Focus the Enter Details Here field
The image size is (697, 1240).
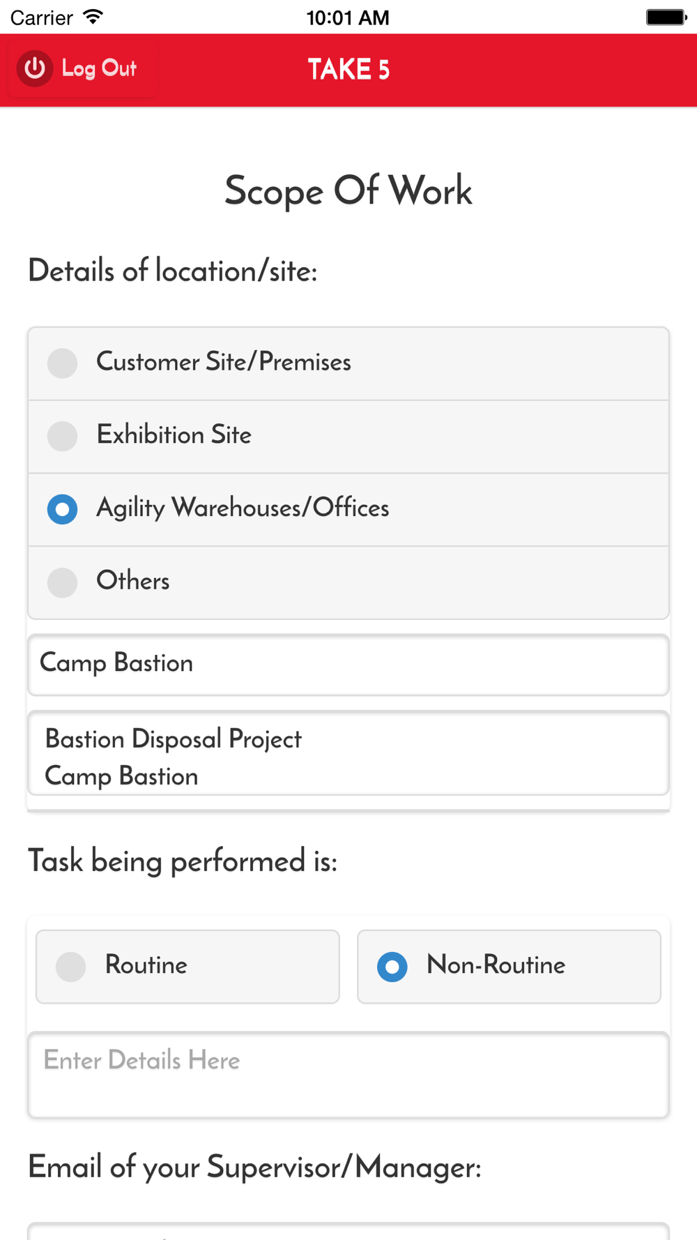click(x=348, y=1075)
